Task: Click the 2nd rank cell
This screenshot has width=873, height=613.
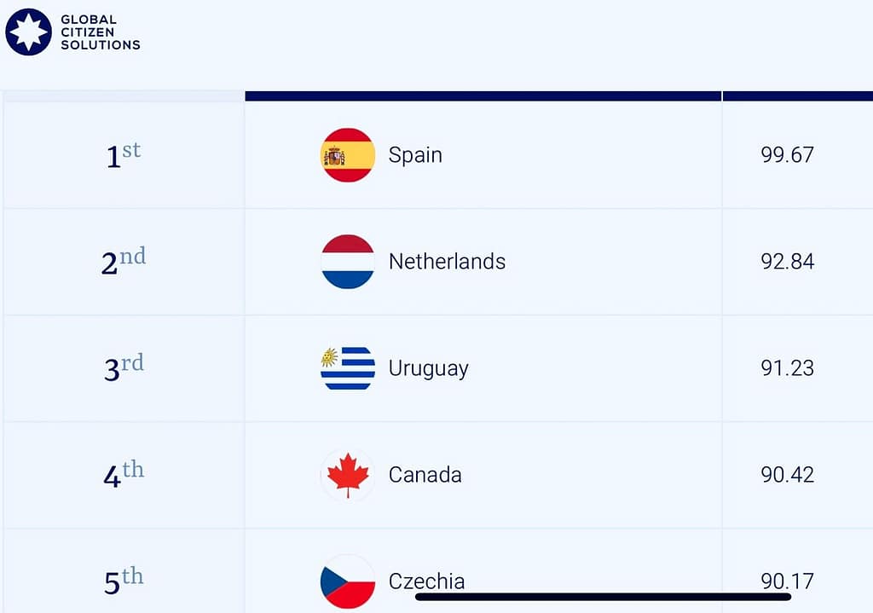Action: 124,262
